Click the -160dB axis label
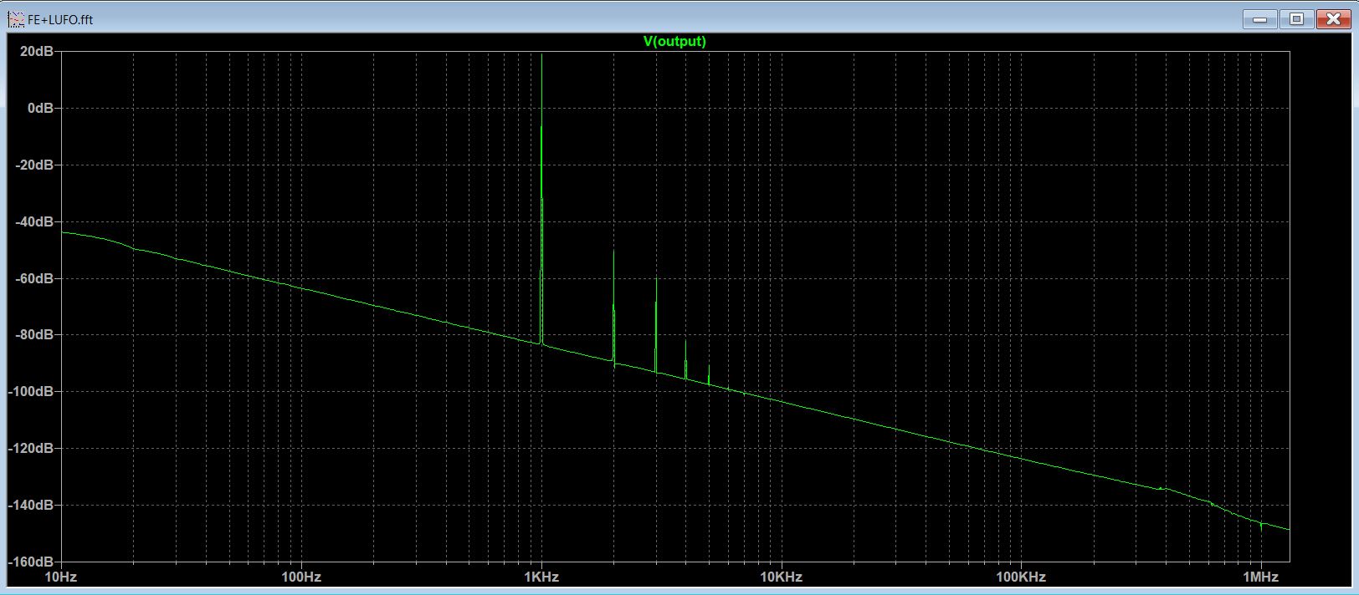Image resolution: width=1359 pixels, height=595 pixels. click(x=31, y=562)
